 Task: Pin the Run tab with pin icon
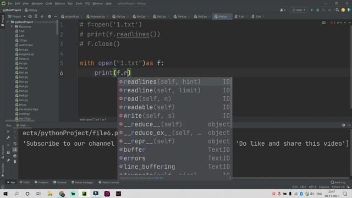tap(8, 160)
